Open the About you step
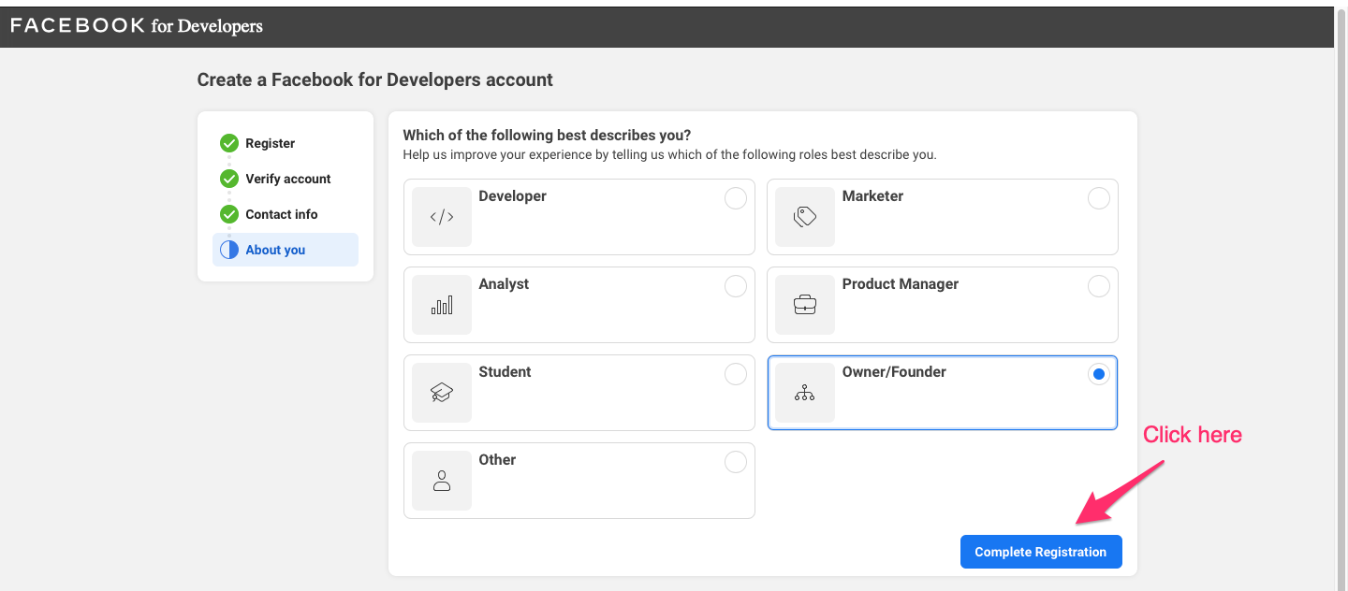Viewport: 1348px width, 591px height. pos(286,250)
